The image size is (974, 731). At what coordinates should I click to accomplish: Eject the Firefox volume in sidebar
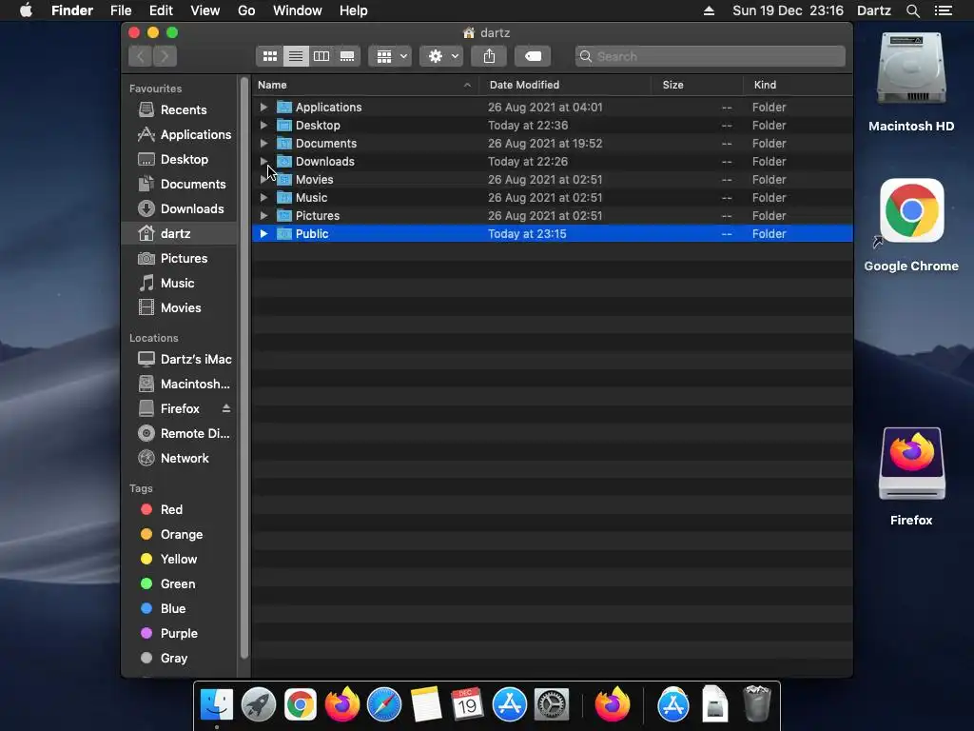[226, 408]
